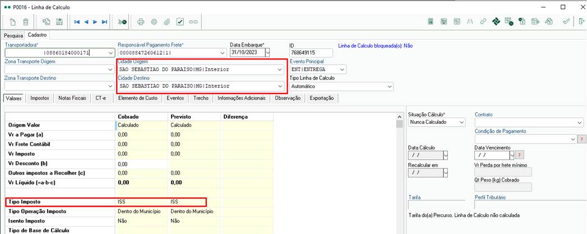Image resolution: width=587 pixels, height=234 pixels.
Task: Click the calendar with arrow export icon
Action: pyautogui.click(x=535, y=22)
